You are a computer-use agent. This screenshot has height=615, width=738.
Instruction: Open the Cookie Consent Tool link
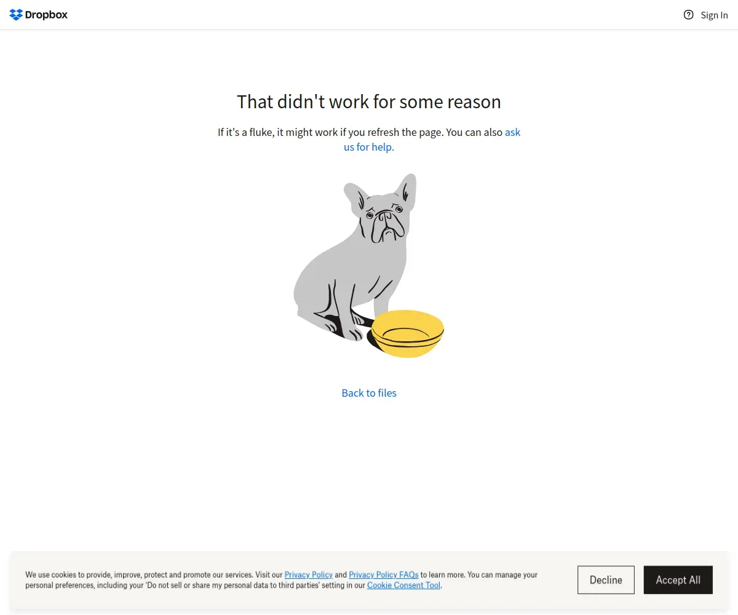coord(403,585)
